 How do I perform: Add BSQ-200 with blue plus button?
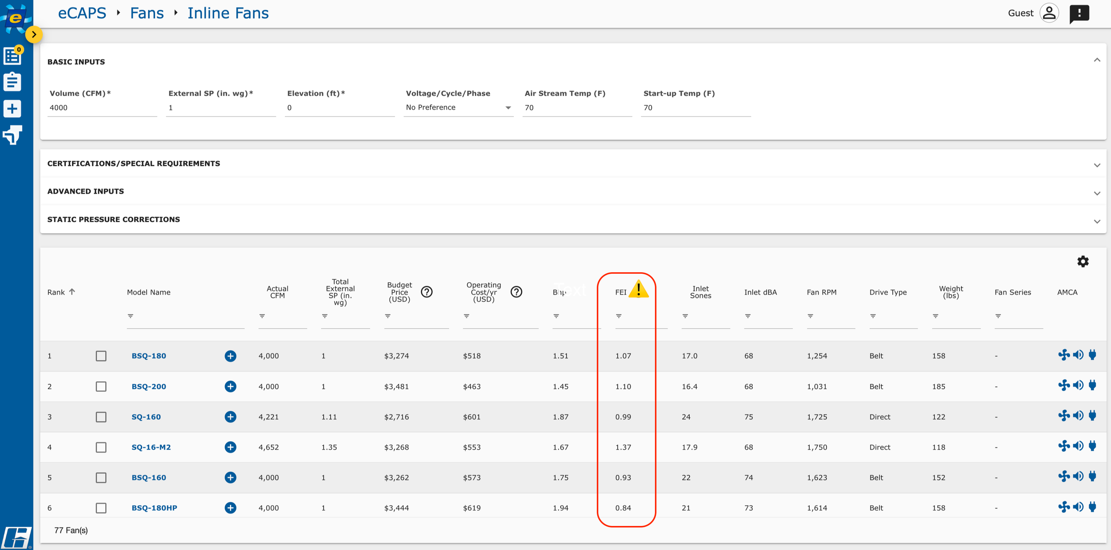click(230, 387)
